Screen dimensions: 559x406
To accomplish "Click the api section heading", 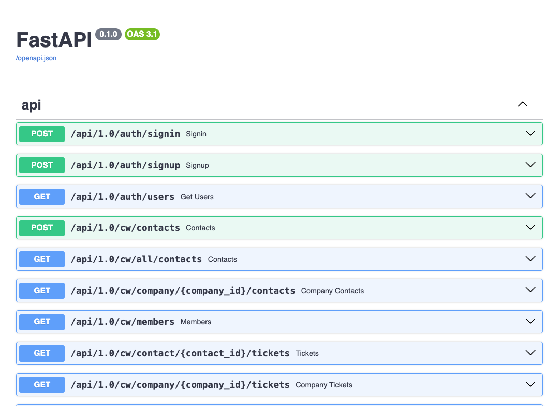I will 31,105.
